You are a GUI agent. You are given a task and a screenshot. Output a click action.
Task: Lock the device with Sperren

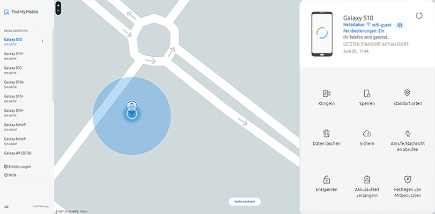367,97
